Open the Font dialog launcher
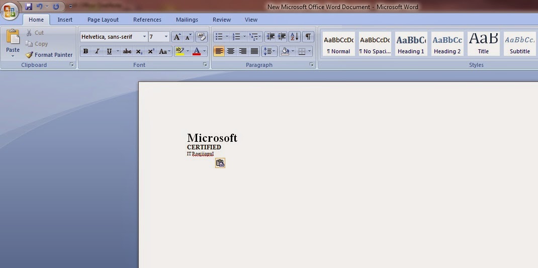The height and width of the screenshot is (268, 538). 205,64
